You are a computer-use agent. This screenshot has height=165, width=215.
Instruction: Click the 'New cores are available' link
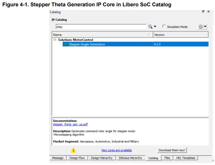(x=117, y=150)
